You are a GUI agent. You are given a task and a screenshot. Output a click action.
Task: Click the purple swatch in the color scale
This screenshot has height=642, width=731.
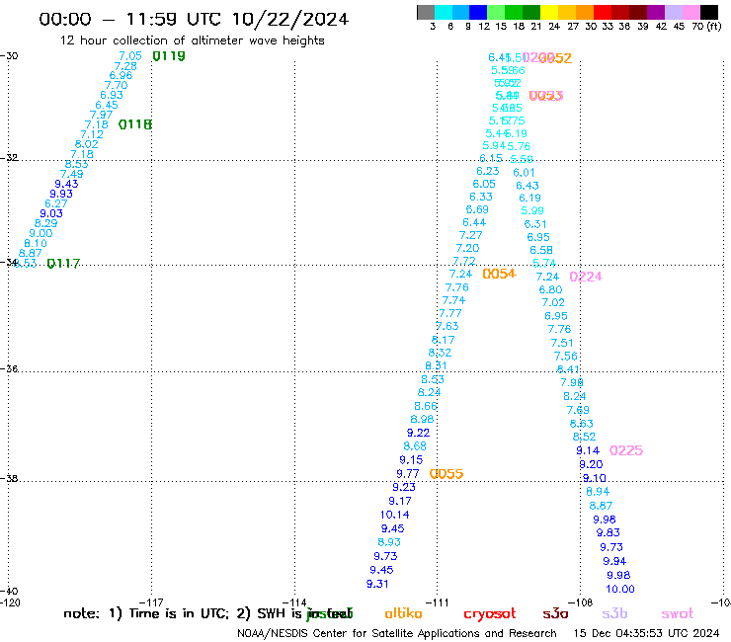(x=656, y=12)
